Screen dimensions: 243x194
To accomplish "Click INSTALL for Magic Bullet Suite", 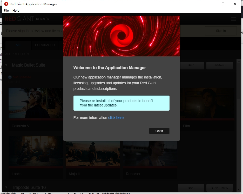I will pos(219,65).
